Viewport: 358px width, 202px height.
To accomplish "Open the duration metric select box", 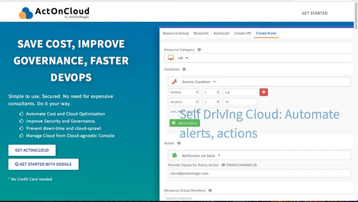I will 184,102.
